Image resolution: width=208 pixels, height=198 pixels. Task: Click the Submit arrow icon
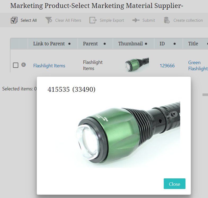(x=136, y=20)
